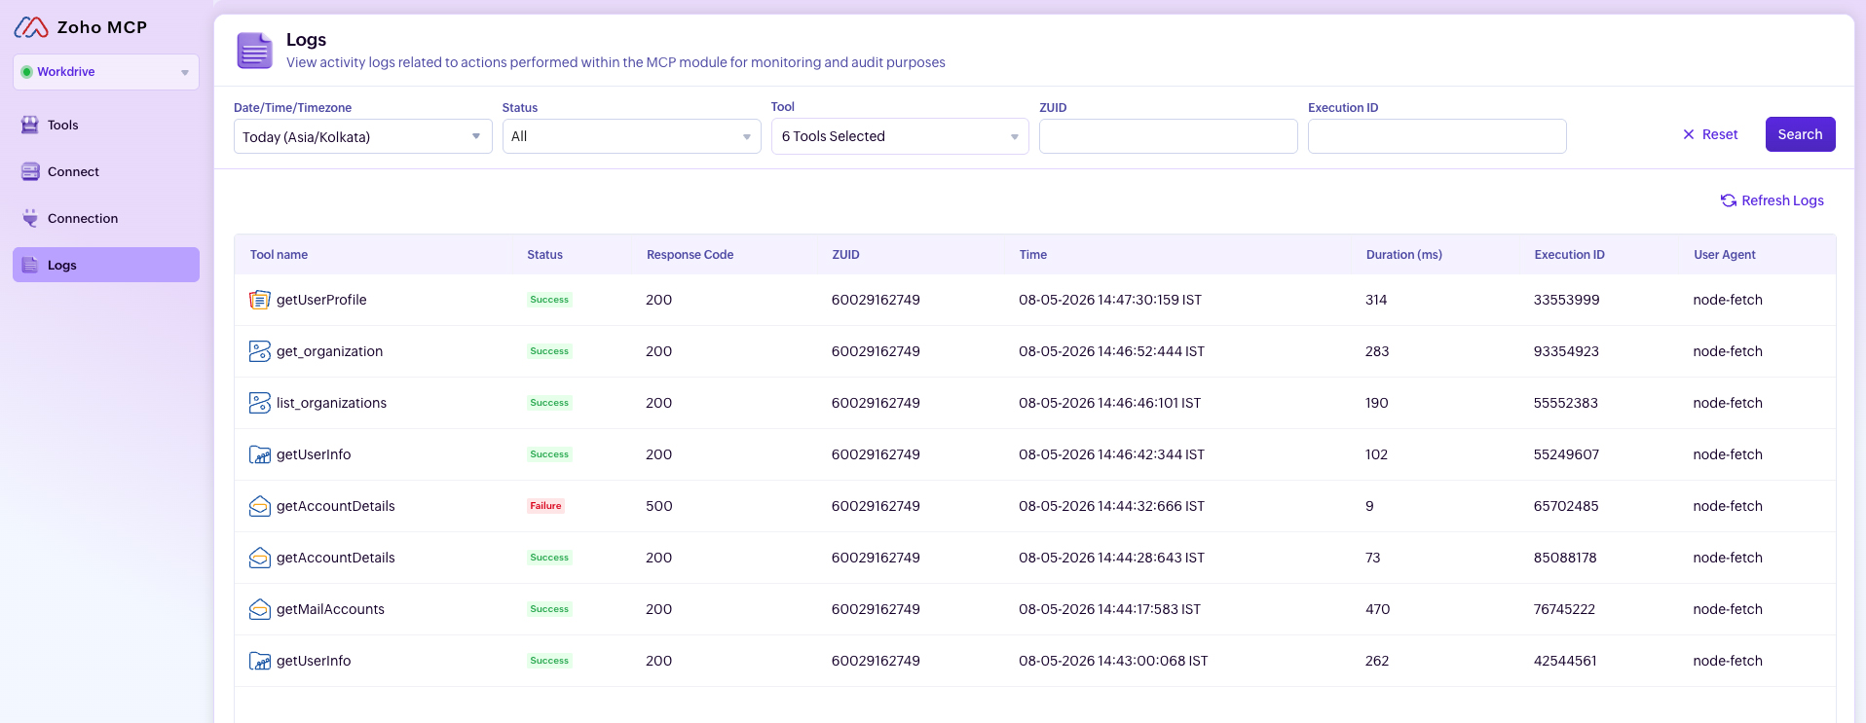Click the Search button
This screenshot has height=723, width=1866.
coord(1800,134)
